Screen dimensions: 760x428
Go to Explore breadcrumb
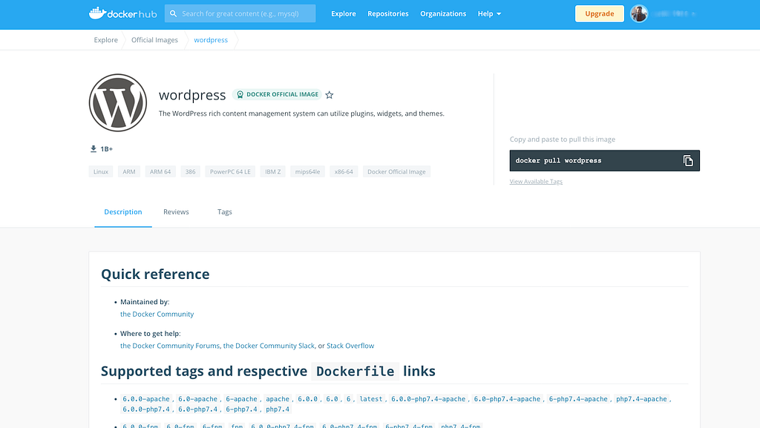tap(105, 40)
